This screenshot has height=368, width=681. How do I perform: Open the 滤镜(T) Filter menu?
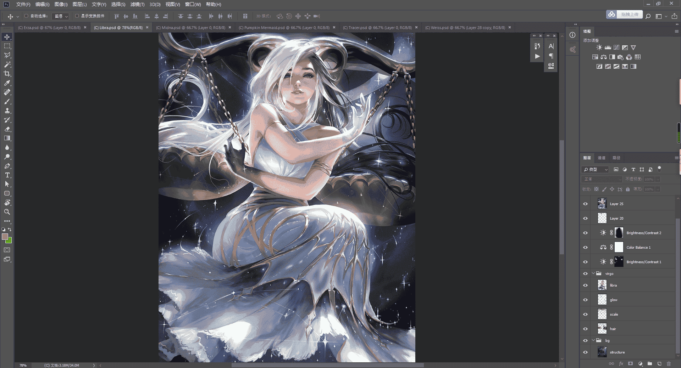pyautogui.click(x=137, y=4)
